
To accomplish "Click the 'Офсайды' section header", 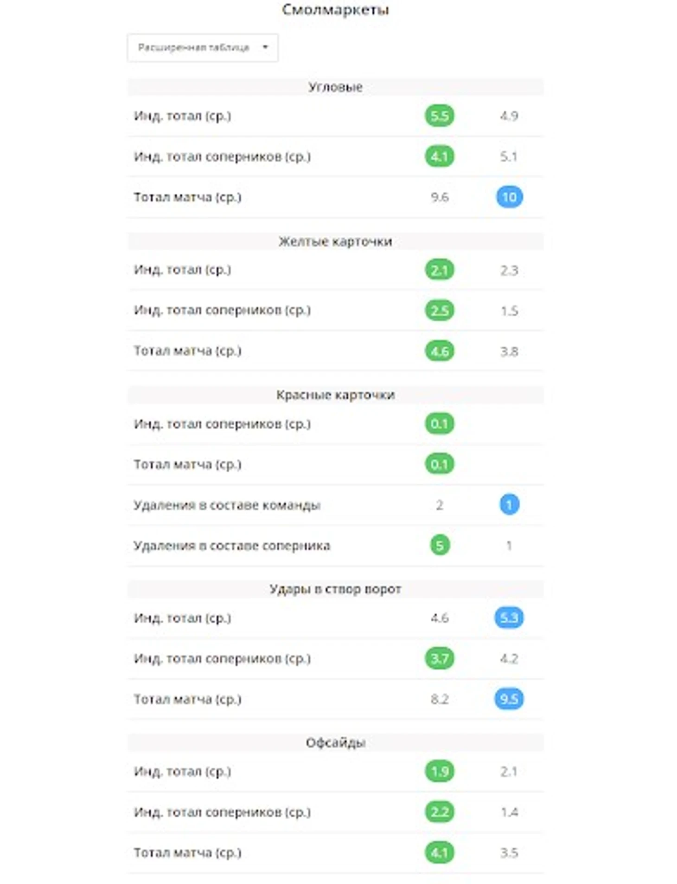I will 335,743.
